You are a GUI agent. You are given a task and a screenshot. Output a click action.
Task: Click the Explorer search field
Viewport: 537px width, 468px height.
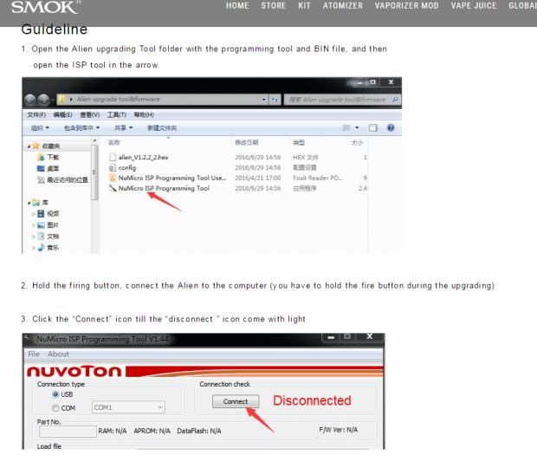[342, 100]
